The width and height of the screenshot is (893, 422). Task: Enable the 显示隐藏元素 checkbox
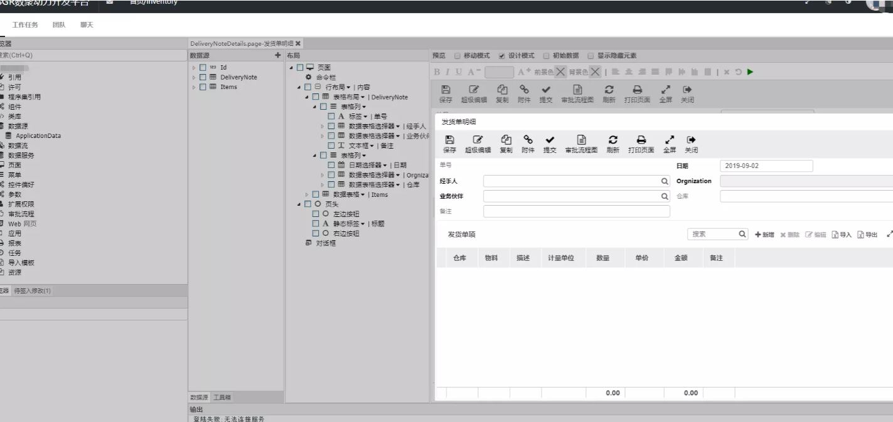[x=591, y=56]
